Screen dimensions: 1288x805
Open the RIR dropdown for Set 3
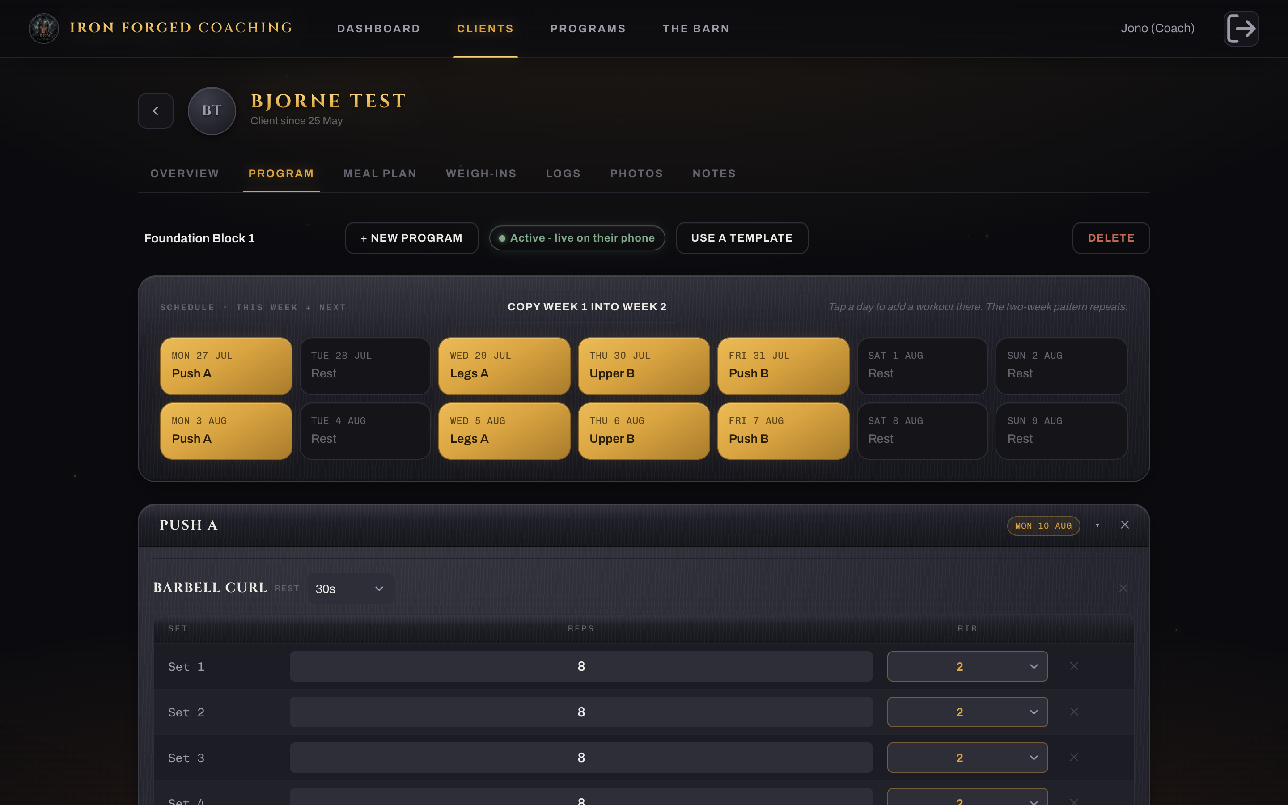967,758
